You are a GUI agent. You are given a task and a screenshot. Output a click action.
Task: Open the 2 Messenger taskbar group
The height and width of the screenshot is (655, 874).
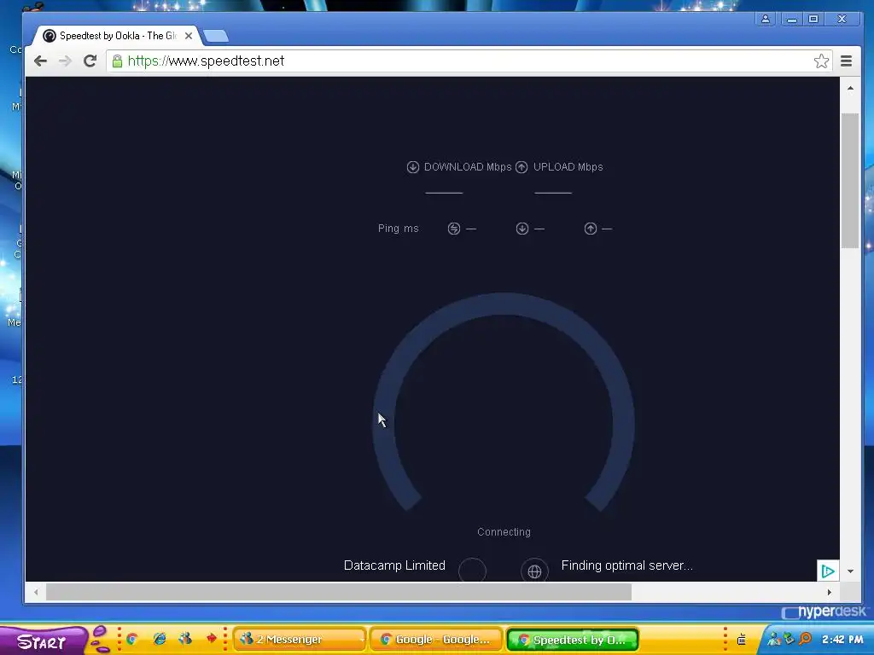(300, 640)
